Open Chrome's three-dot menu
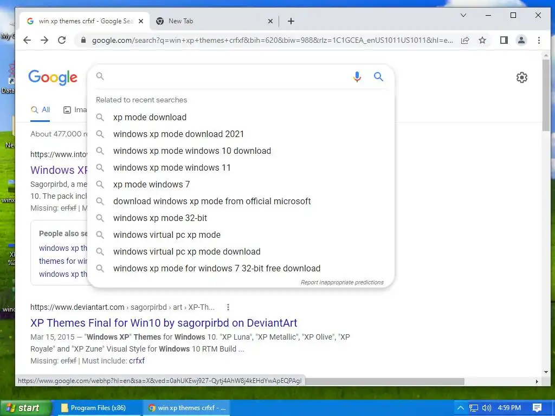Viewport: 555px width, 416px height. coord(539,40)
